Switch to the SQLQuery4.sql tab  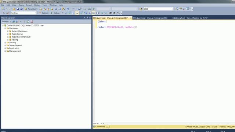tap(190, 18)
